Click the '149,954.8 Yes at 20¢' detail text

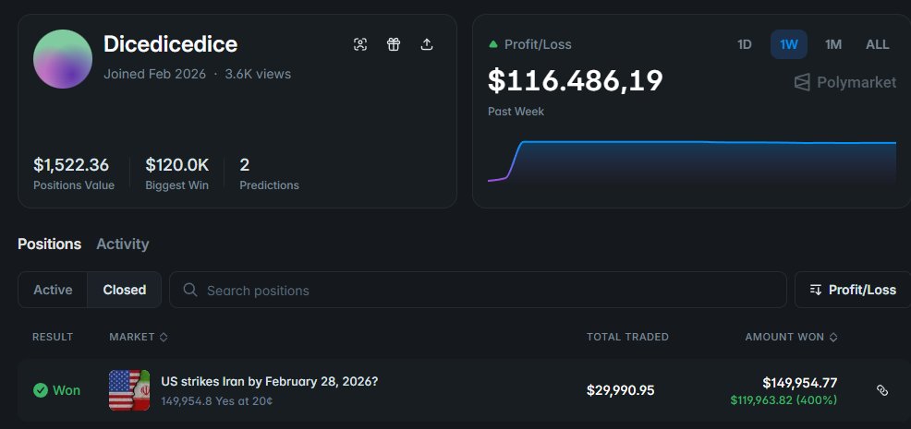pyautogui.click(x=217, y=401)
